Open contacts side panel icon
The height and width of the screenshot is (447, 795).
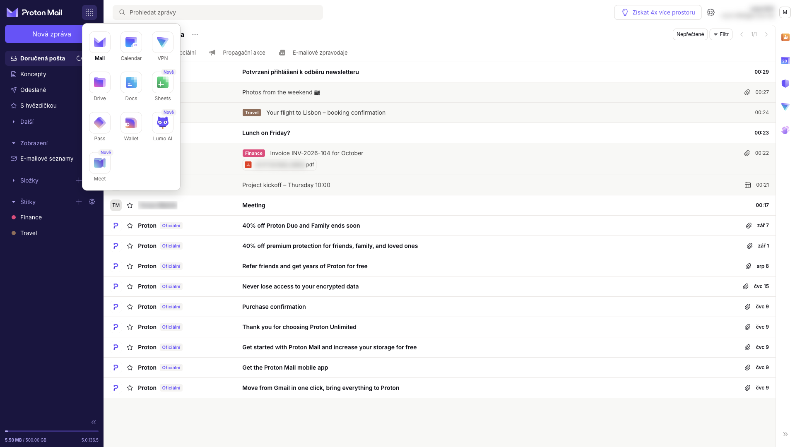click(x=785, y=37)
